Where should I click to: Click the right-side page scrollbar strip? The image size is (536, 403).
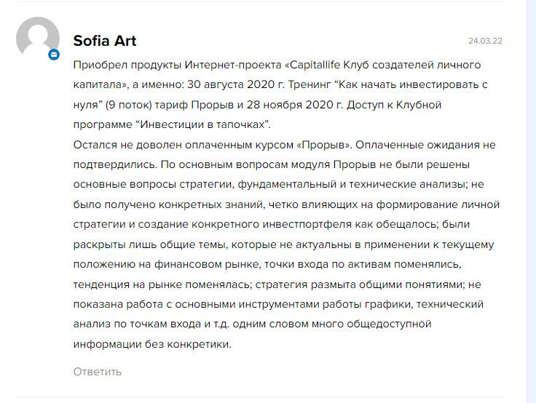click(531, 201)
